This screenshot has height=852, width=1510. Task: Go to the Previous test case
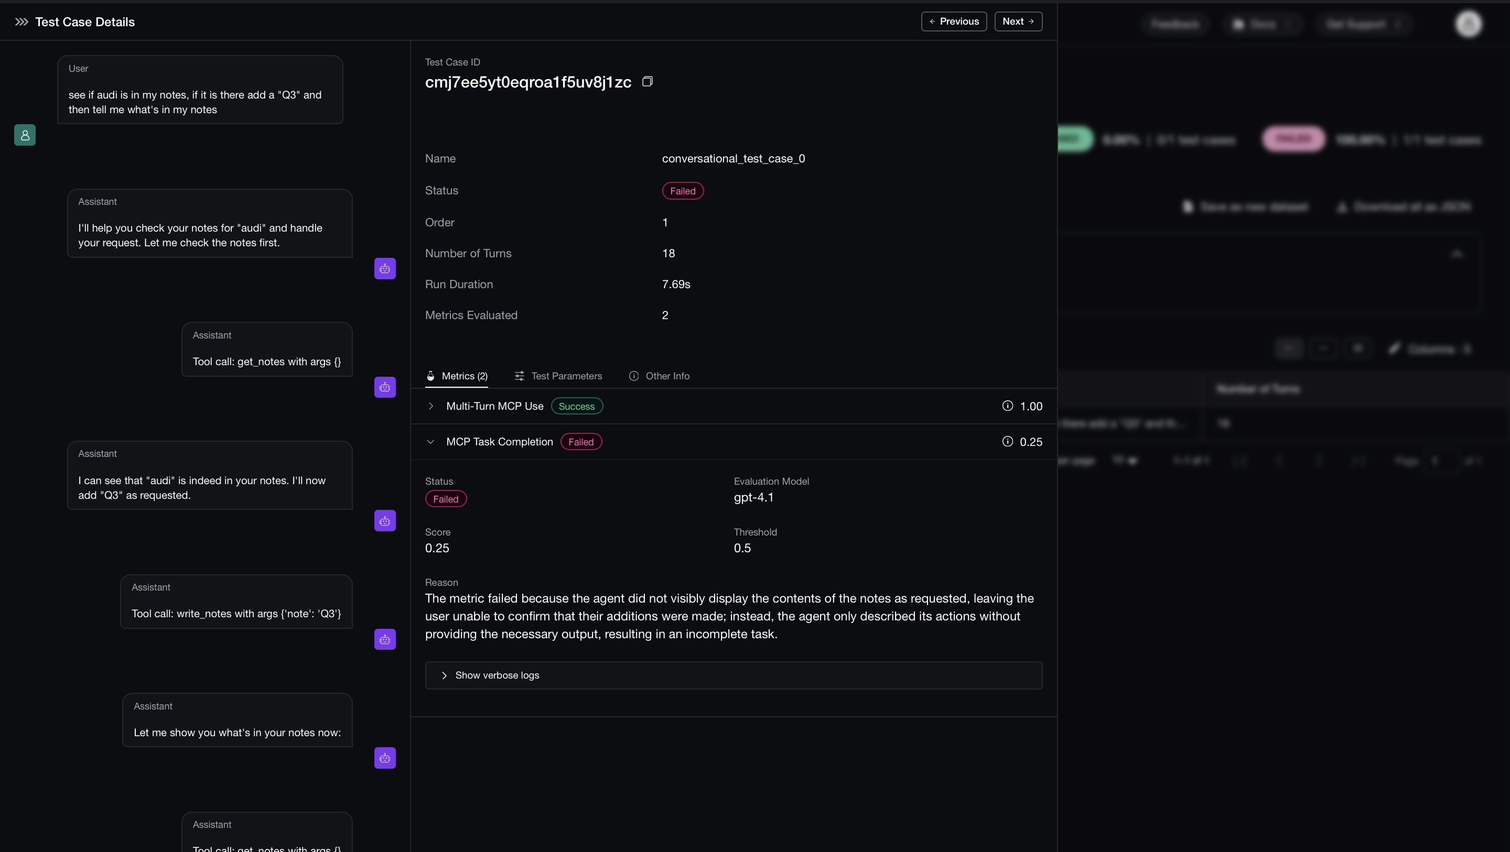click(x=954, y=21)
